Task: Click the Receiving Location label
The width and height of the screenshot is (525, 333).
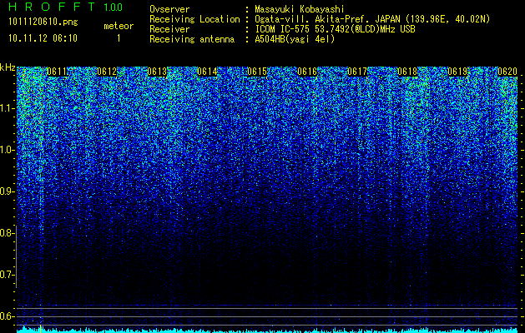Action: tap(194, 19)
